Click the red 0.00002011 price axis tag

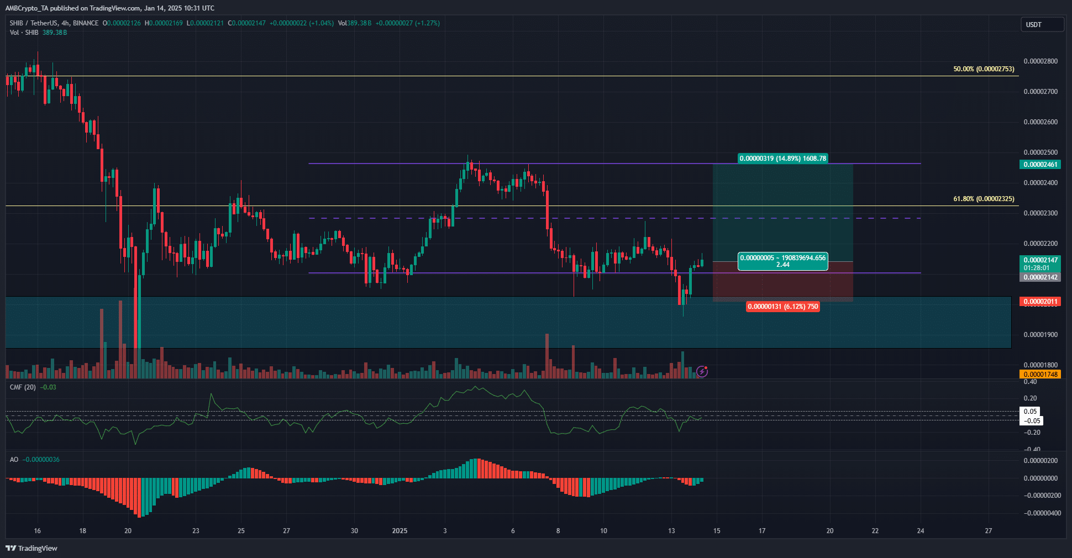point(1041,302)
